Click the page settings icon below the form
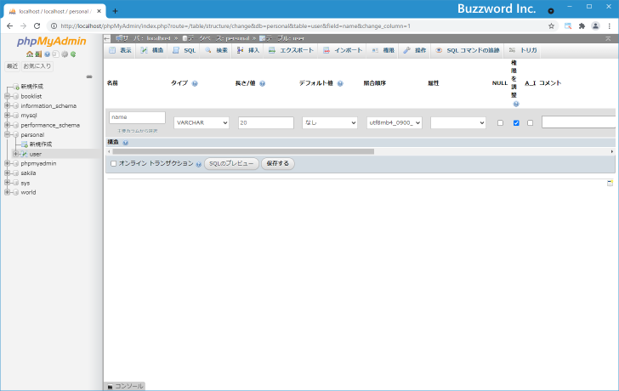This screenshot has height=391, width=619. click(x=610, y=183)
